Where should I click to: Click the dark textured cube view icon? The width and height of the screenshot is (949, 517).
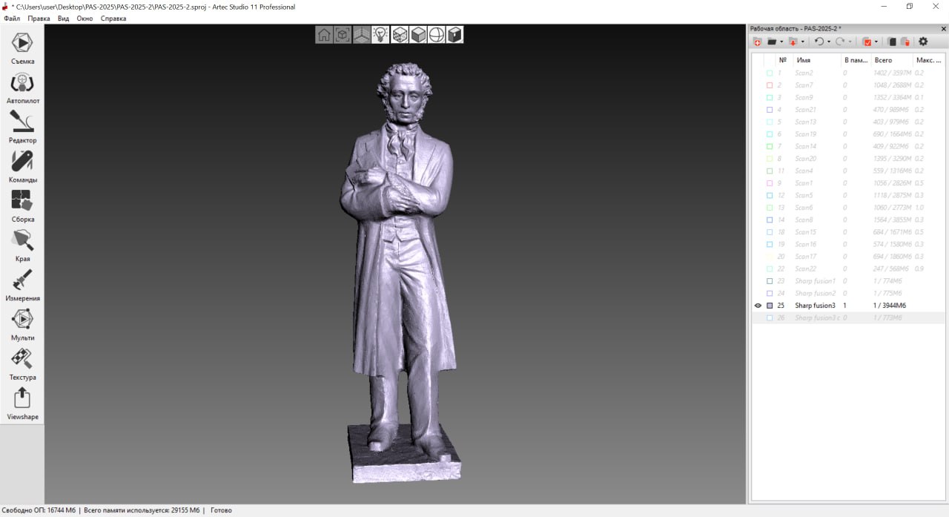tap(455, 35)
